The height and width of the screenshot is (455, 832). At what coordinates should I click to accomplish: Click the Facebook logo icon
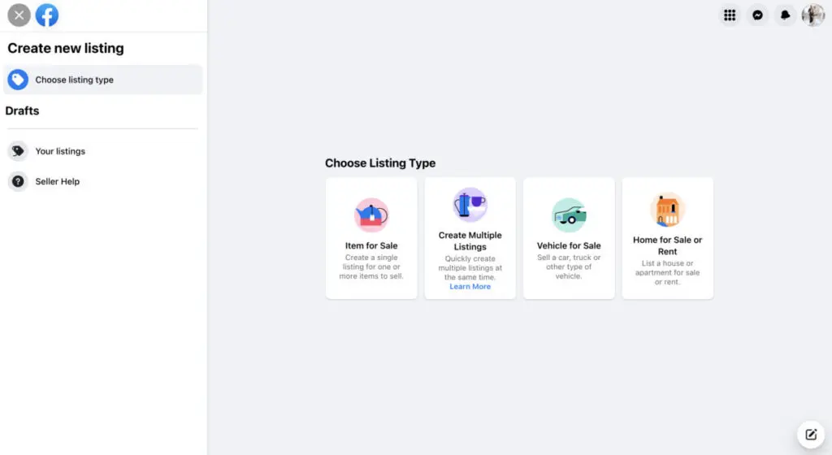(47, 15)
